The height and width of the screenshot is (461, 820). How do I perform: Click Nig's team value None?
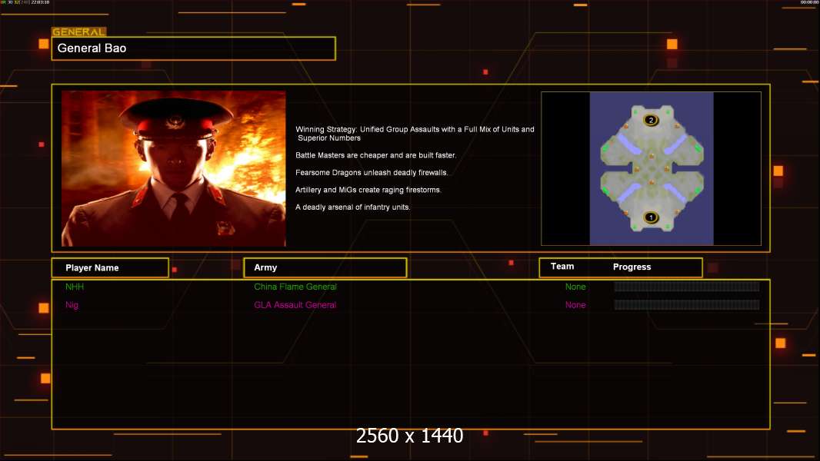(x=575, y=305)
